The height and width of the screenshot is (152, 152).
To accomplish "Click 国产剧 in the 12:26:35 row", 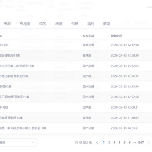I will [x=87, y=76].
